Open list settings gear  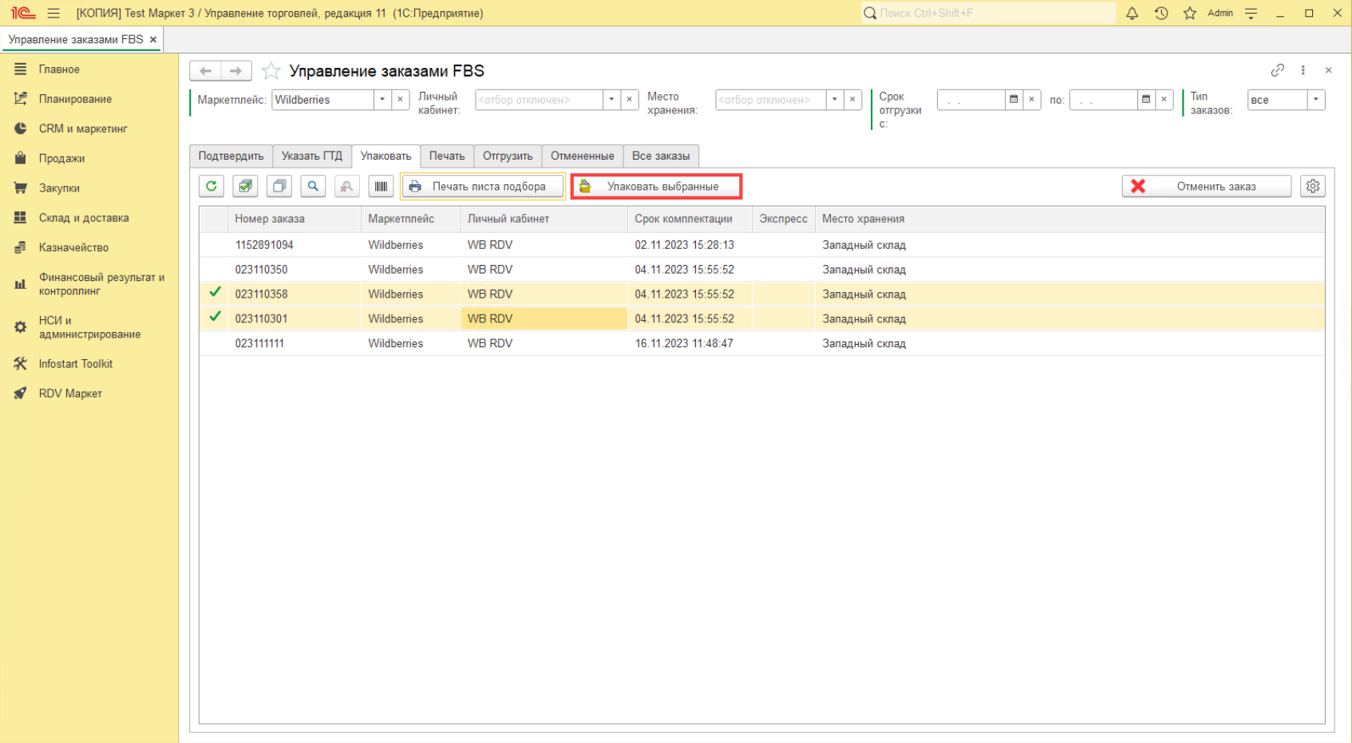point(1313,186)
